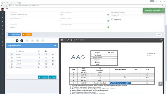Go to next PDF page arrow
Viewport: 167px width, 94px height.
tap(74, 40)
